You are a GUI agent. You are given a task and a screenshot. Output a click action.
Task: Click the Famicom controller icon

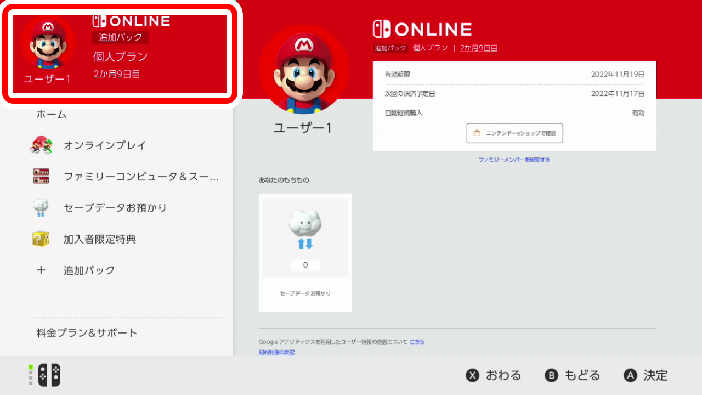(x=41, y=176)
